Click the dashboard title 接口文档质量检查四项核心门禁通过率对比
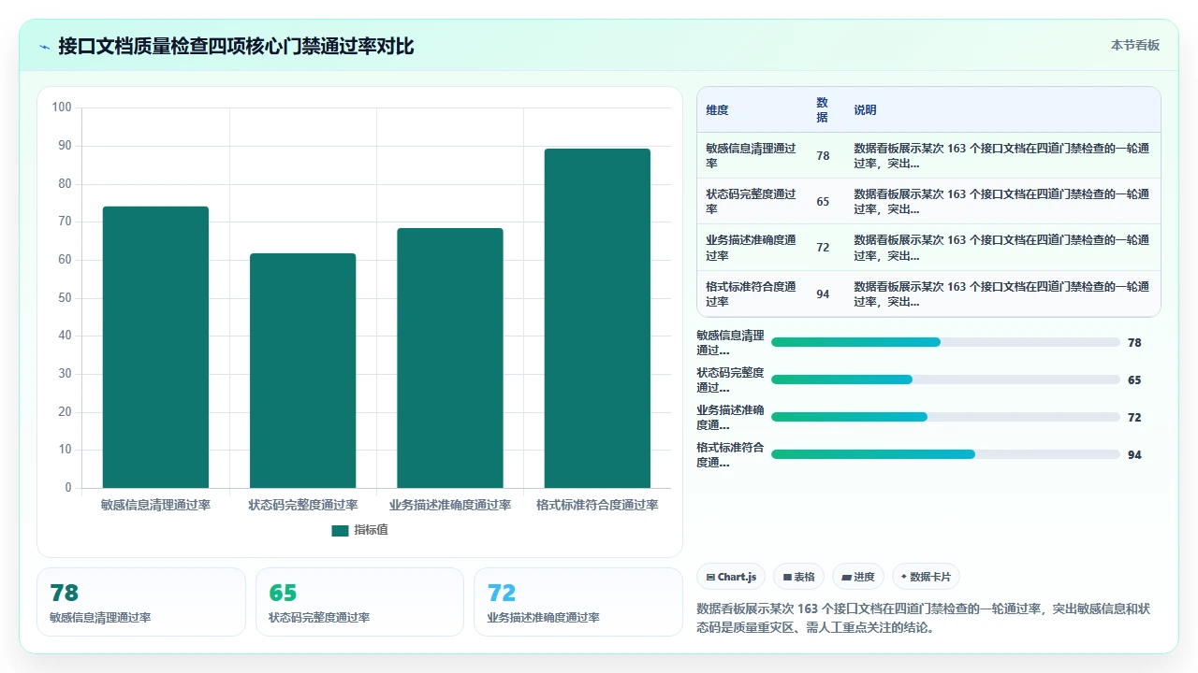1198x673 pixels. click(236, 47)
